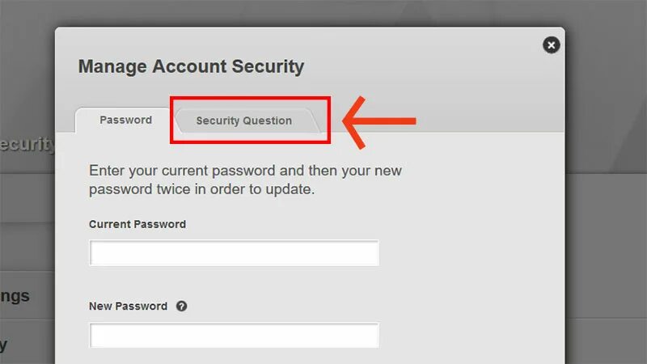Click the partially hidden Security heading behind dialog
647x364 pixels.
(x=27, y=145)
